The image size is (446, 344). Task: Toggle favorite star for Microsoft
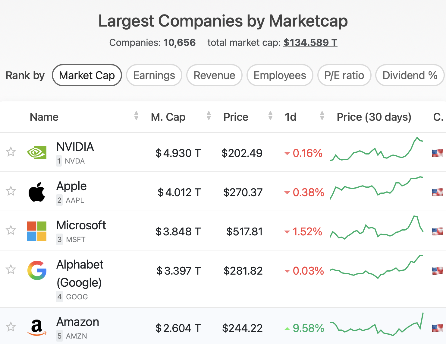pos(11,230)
